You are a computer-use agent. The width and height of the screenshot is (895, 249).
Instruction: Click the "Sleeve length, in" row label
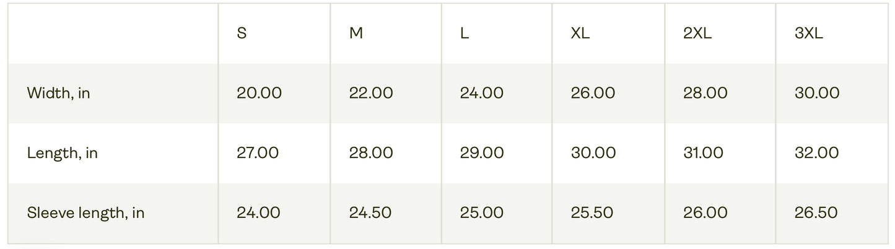pyautogui.click(x=85, y=213)
